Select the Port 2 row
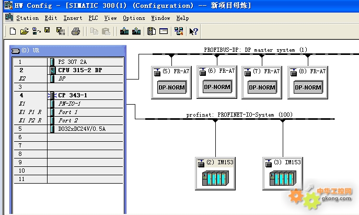 click(68, 120)
